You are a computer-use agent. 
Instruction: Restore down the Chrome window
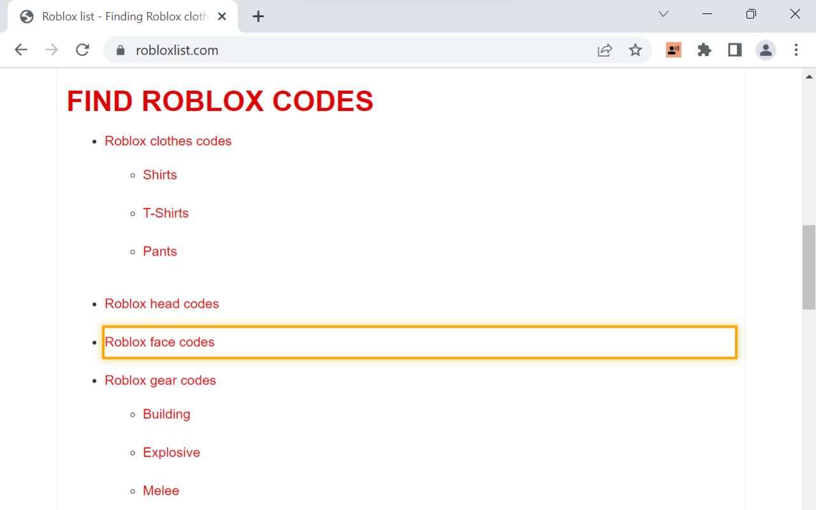[751, 14]
